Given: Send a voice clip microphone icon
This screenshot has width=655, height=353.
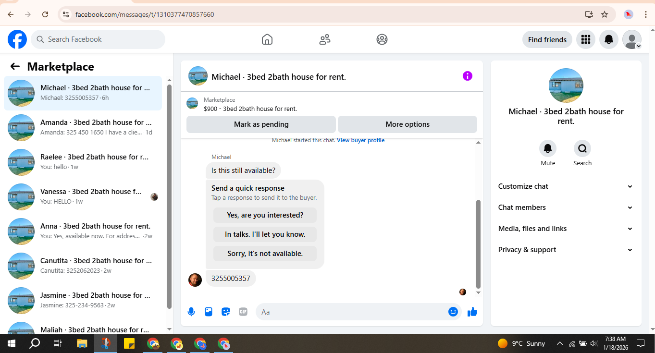Looking at the screenshot, I should pos(191,312).
